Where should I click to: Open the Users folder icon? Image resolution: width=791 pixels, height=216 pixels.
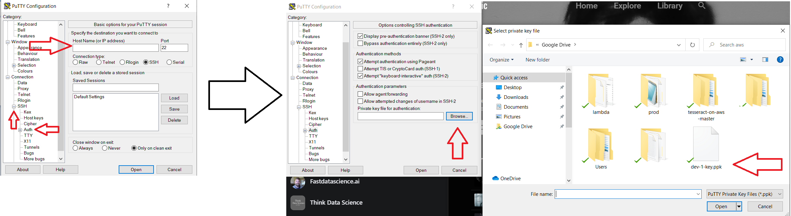tap(601, 145)
